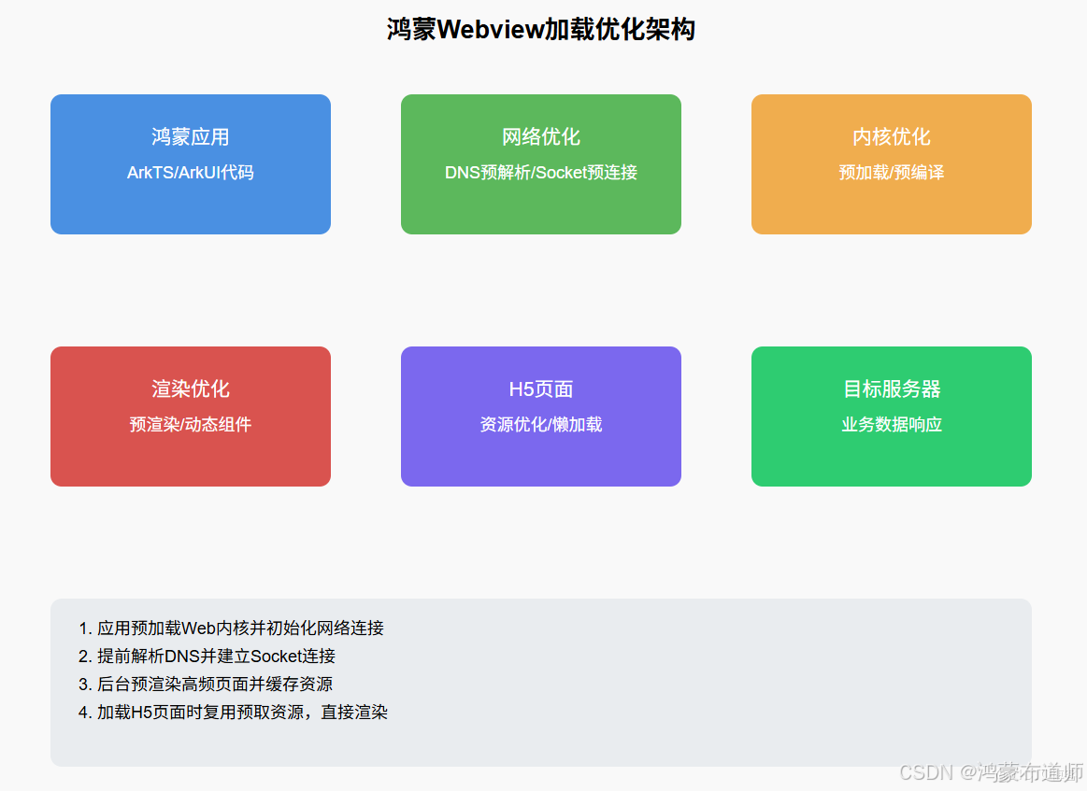Select the orange 内核优化 card
The height and width of the screenshot is (791, 1087).
892,164
